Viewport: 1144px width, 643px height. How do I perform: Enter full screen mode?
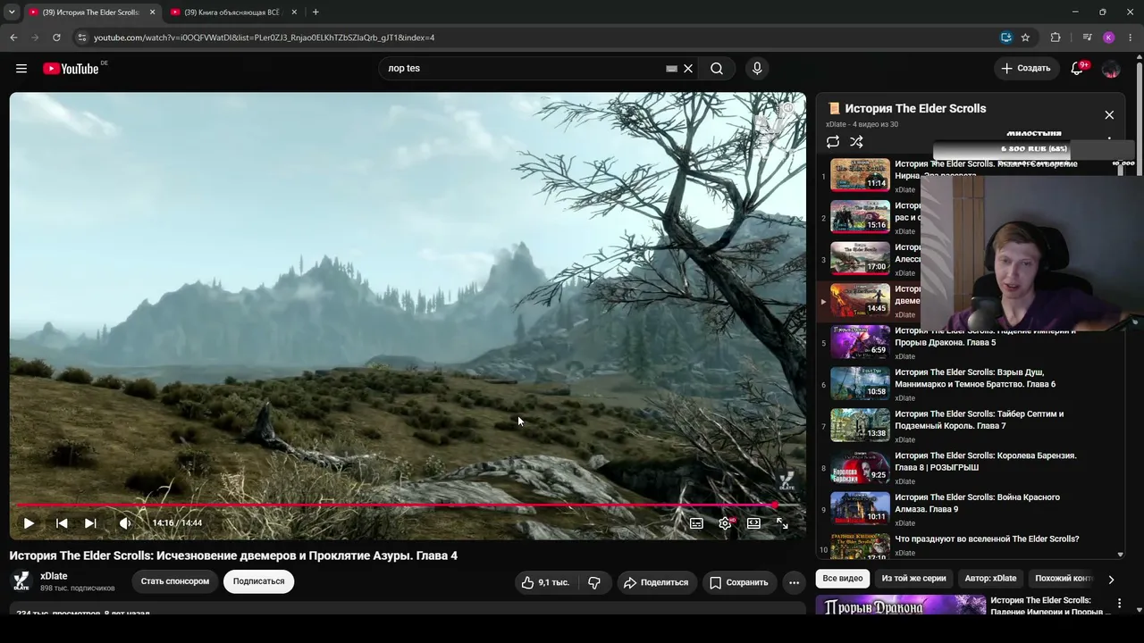(x=782, y=523)
